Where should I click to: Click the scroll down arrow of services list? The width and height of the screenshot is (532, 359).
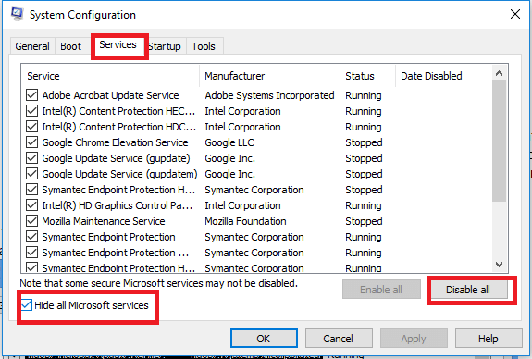tap(499, 265)
